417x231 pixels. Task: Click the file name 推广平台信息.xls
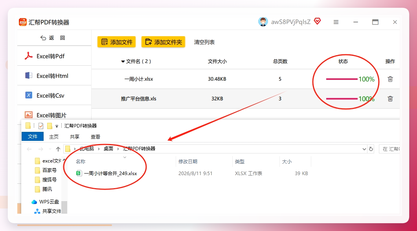coord(139,99)
